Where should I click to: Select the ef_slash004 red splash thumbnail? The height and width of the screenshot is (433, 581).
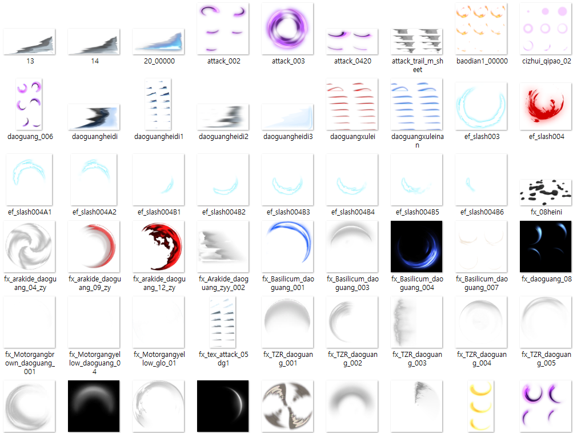point(546,106)
